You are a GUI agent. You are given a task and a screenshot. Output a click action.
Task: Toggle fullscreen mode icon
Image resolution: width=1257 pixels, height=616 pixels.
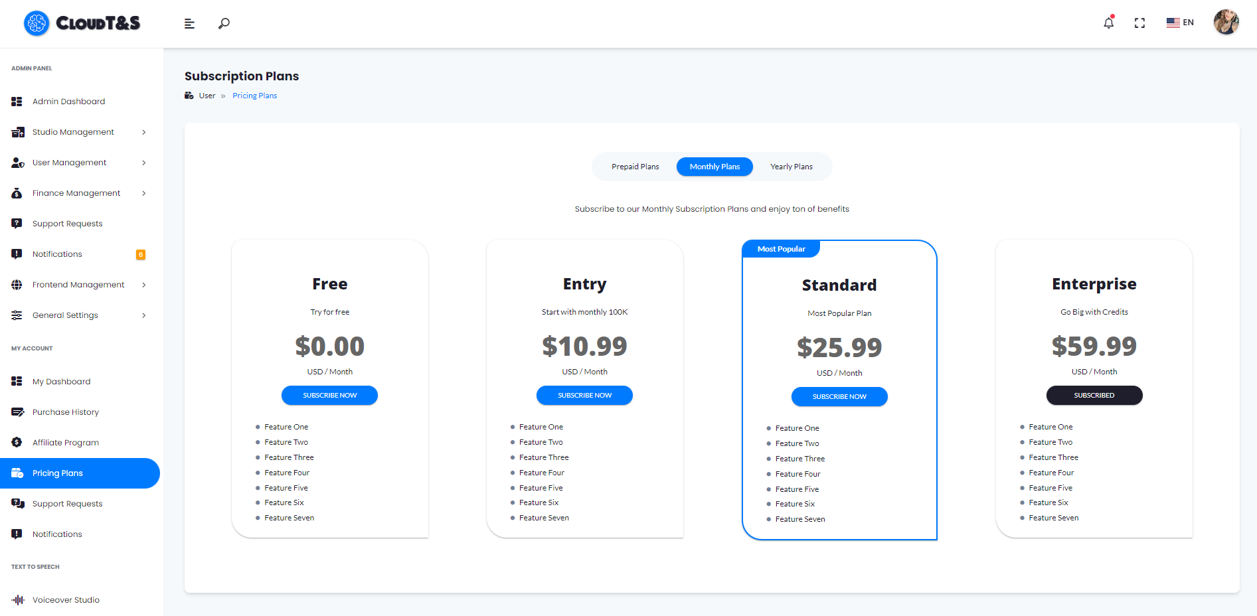[1139, 23]
